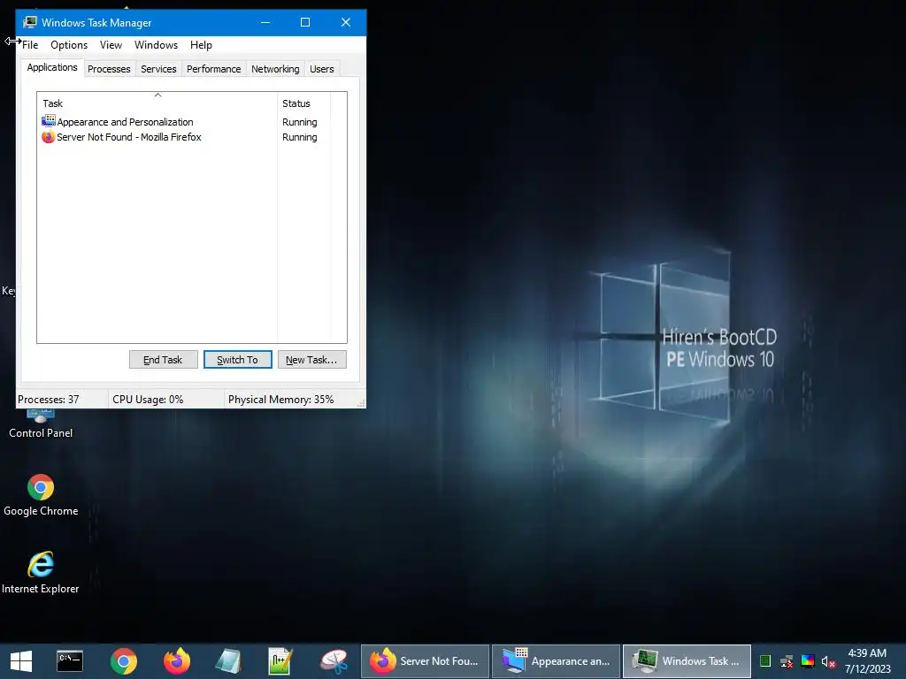906x679 pixels.
Task: Open the network status tray icon
Action: point(787,661)
